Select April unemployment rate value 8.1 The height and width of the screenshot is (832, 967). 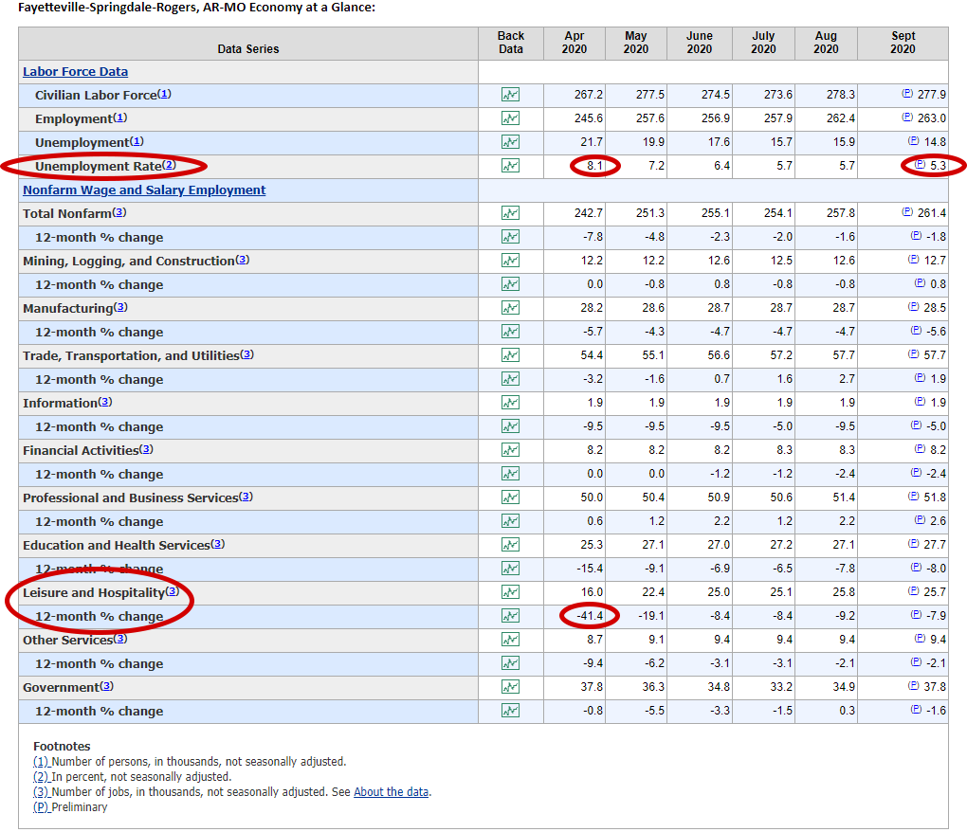594,166
